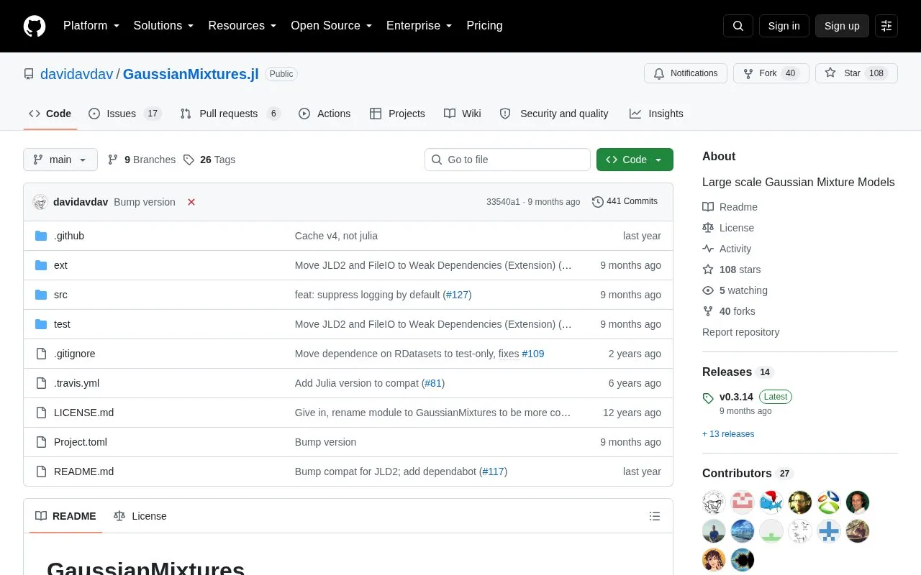The height and width of the screenshot is (575, 921).
Task: Switch to the Issues tab
Action: [x=125, y=114]
